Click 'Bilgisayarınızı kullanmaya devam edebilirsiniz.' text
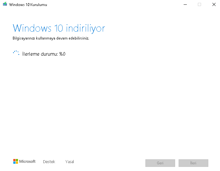 (51, 38)
